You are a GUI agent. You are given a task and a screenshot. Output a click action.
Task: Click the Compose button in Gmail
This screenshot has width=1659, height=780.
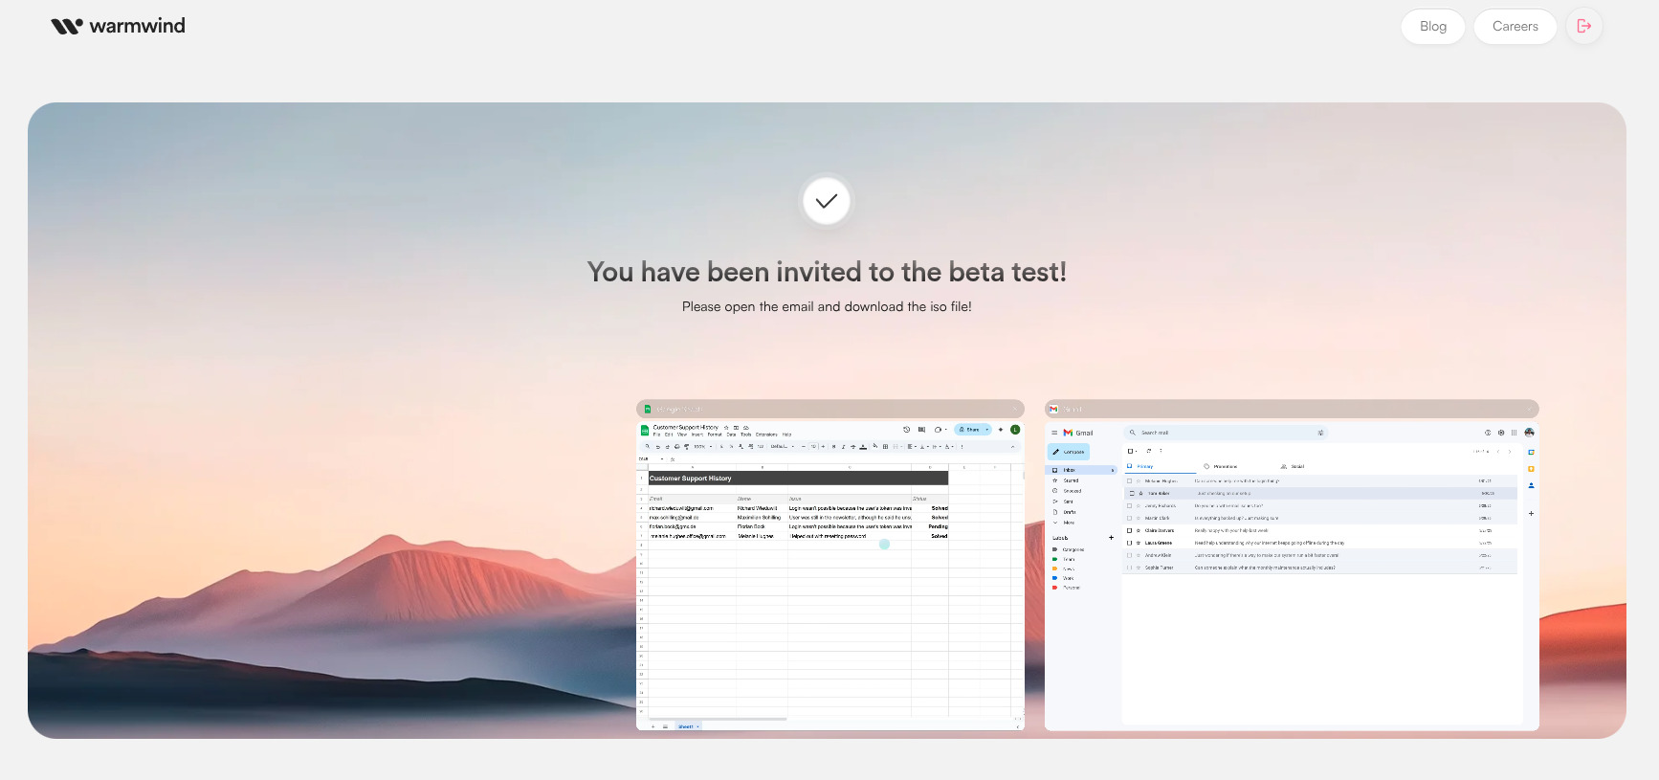(x=1070, y=452)
